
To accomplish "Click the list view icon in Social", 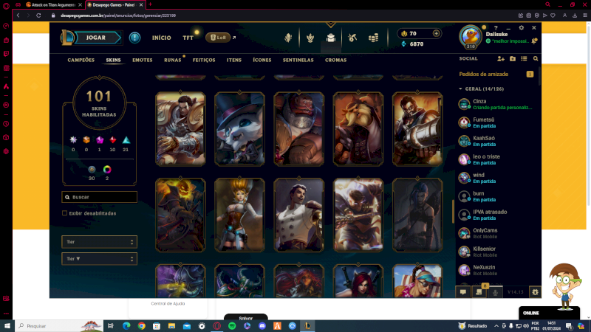I will coord(524,59).
